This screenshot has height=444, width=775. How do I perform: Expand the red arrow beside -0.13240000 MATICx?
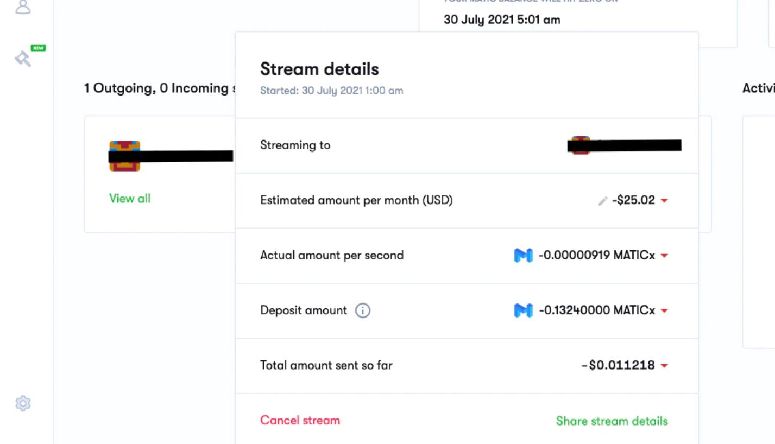664,311
